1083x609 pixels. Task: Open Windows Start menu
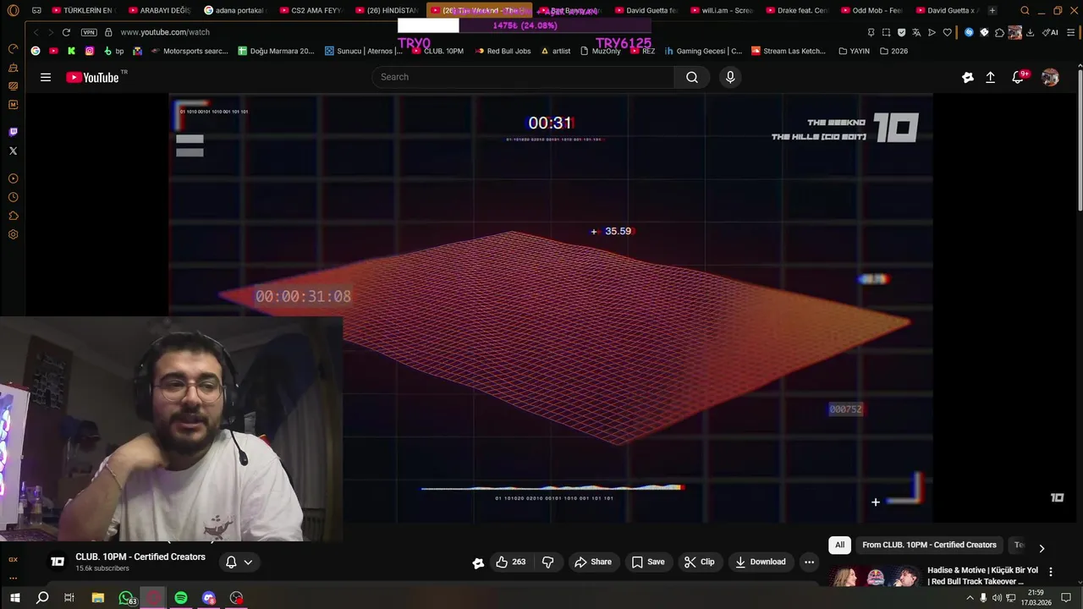click(x=14, y=598)
